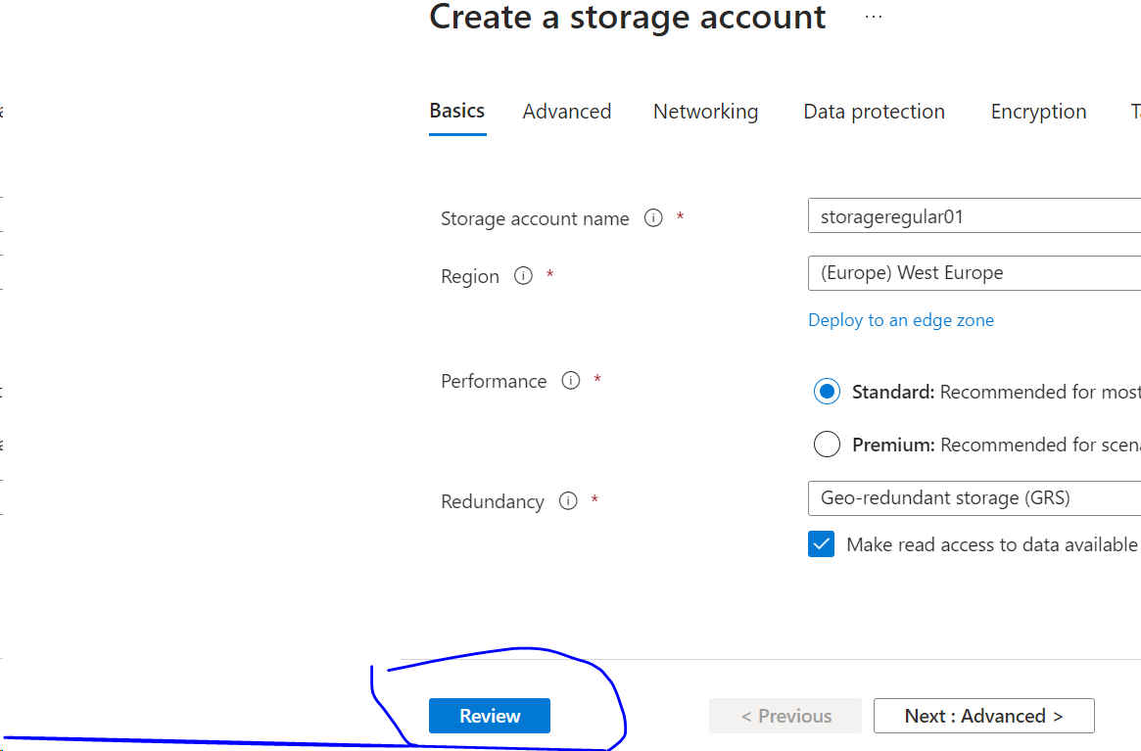Show the Region info tooltip icon

[x=523, y=276]
